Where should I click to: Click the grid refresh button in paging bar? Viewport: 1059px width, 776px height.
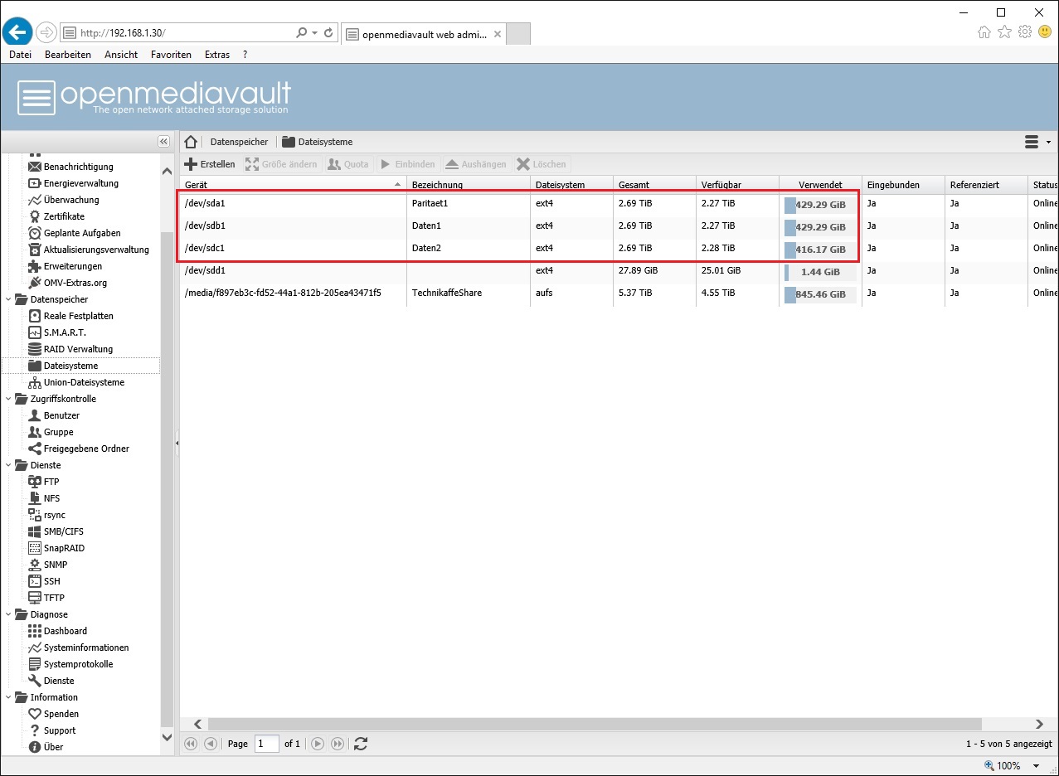tap(361, 744)
